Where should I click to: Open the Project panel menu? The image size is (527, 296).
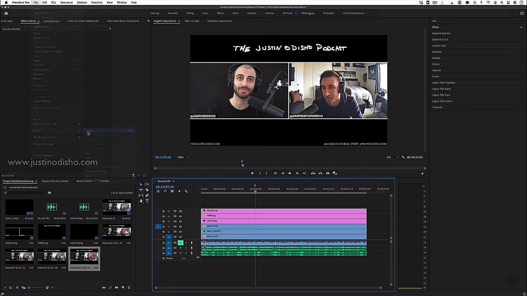[x=36, y=181]
